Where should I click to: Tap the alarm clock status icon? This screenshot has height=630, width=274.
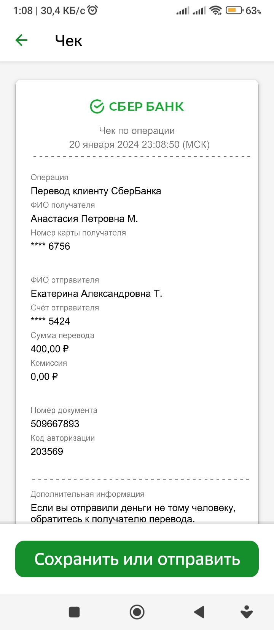pyautogui.click(x=92, y=10)
